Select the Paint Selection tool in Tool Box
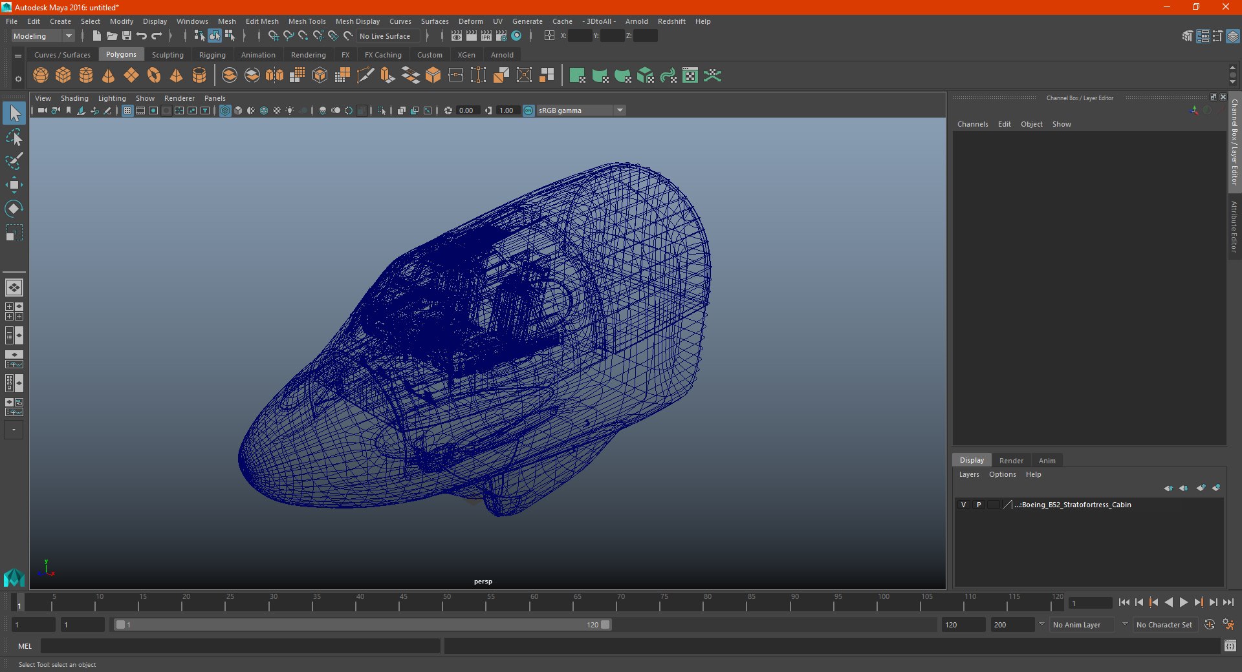The height and width of the screenshot is (672, 1242). point(14,161)
